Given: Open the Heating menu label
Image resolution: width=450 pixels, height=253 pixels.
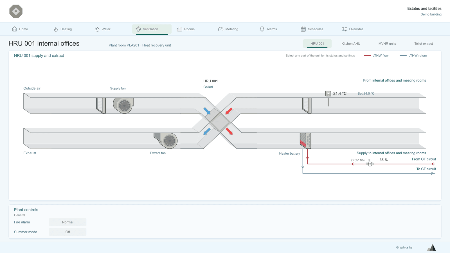Looking at the screenshot, I should [x=66, y=29].
